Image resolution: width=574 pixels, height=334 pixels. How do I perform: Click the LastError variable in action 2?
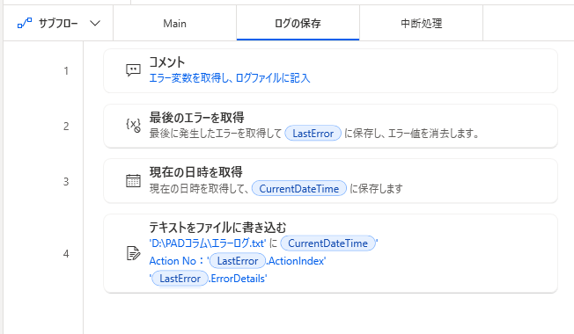tap(313, 134)
